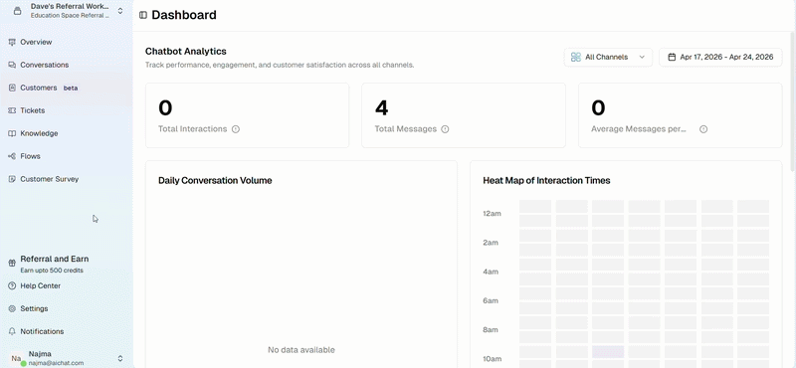Click the Settings gear icon
796x368 pixels.
tap(12, 308)
